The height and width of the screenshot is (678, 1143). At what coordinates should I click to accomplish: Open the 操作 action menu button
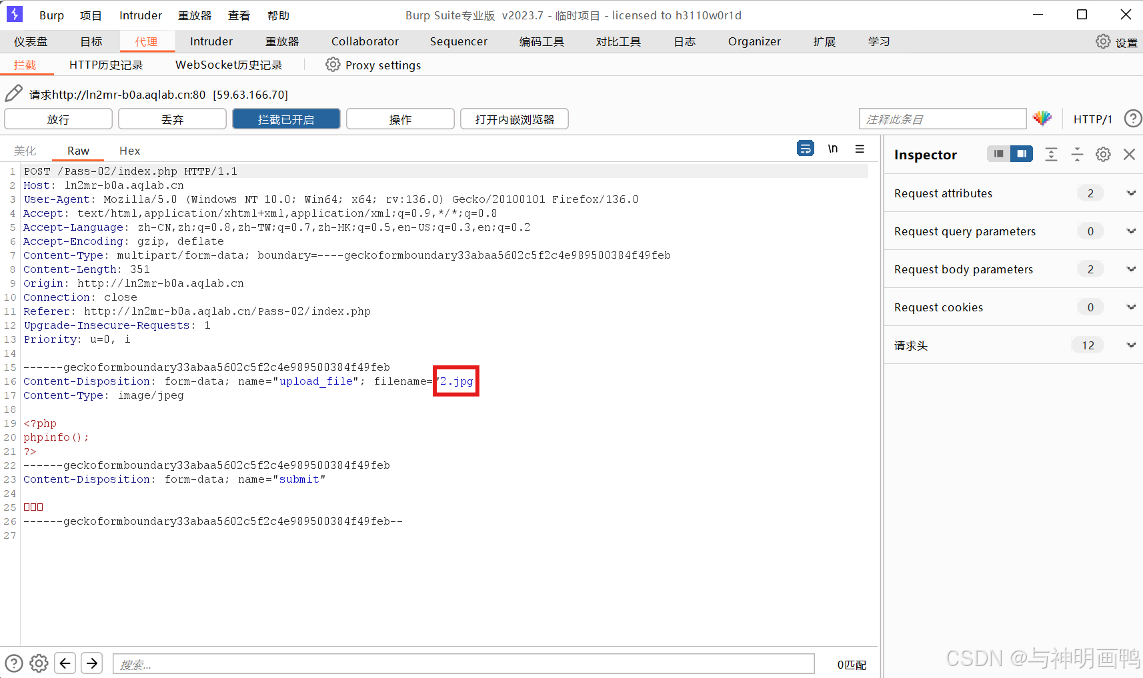click(400, 119)
